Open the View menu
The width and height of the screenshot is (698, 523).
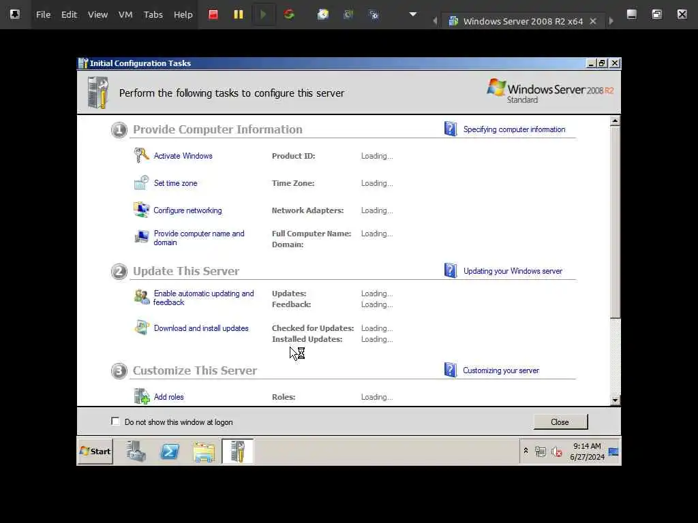pyautogui.click(x=97, y=15)
